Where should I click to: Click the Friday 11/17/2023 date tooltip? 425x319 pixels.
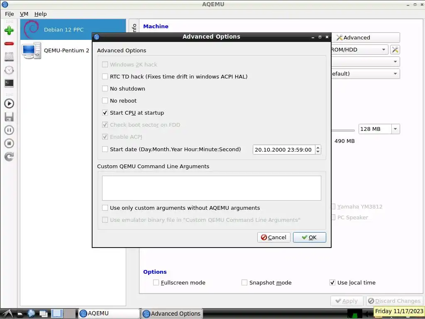point(399,311)
